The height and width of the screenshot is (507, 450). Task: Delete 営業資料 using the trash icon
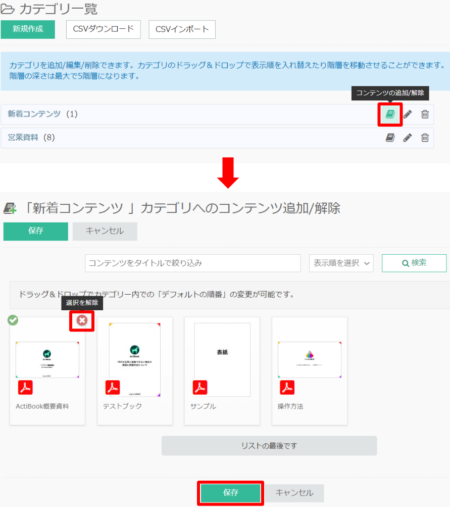click(425, 138)
